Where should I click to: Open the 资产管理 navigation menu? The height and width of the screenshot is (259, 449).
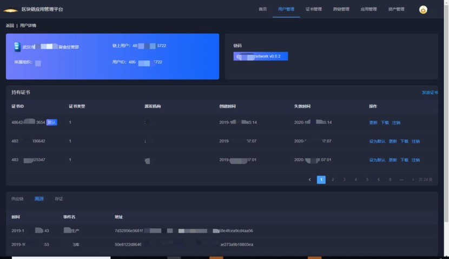(x=396, y=9)
